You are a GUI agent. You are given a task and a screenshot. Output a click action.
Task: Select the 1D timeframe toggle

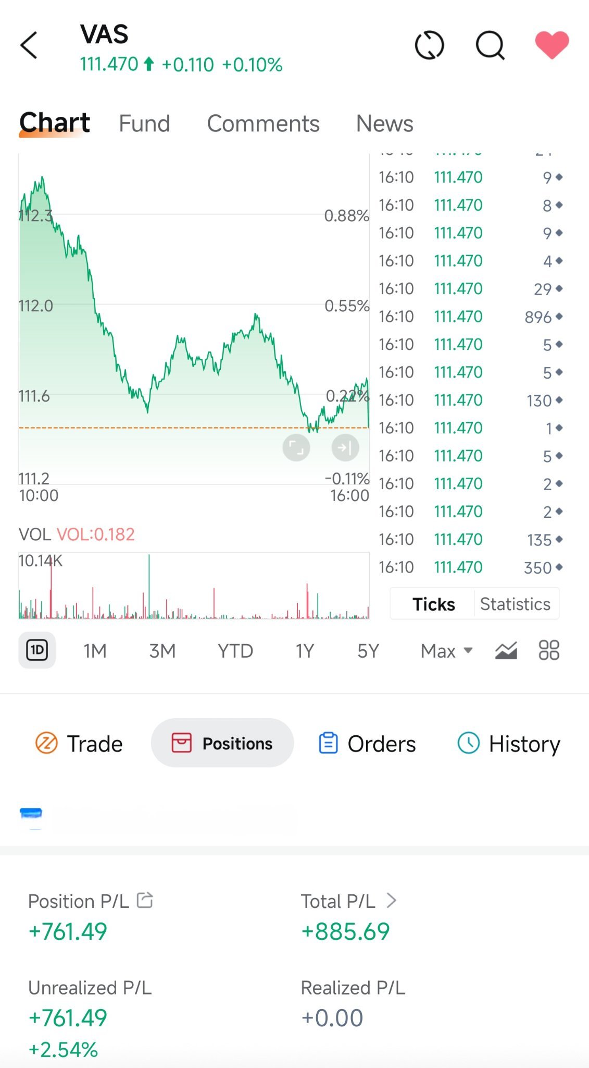[37, 650]
